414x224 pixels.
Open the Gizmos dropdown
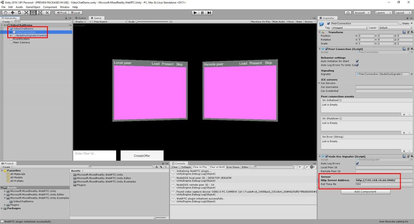click(x=309, y=22)
